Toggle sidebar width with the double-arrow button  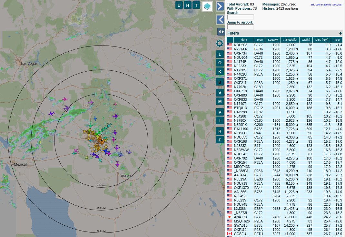(221, 32)
